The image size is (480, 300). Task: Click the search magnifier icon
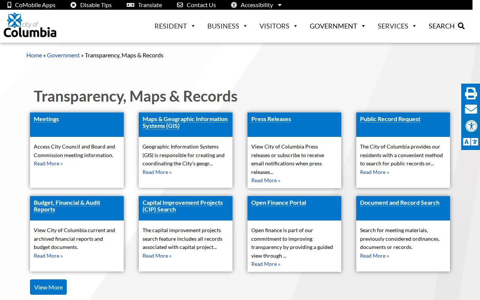pos(461,26)
